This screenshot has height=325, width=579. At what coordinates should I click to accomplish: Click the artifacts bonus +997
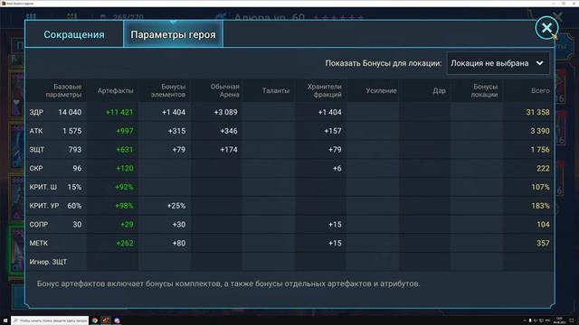coord(125,131)
